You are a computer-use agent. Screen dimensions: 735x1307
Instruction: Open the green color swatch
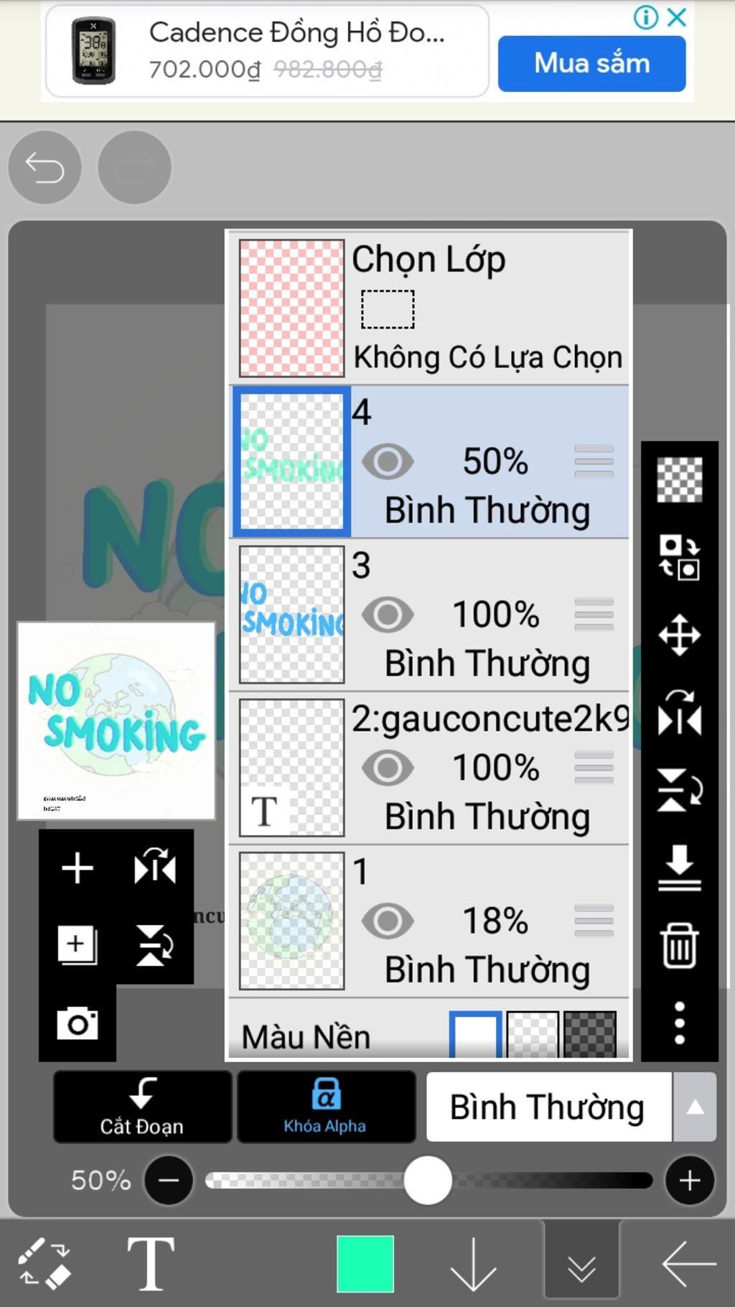(365, 1263)
